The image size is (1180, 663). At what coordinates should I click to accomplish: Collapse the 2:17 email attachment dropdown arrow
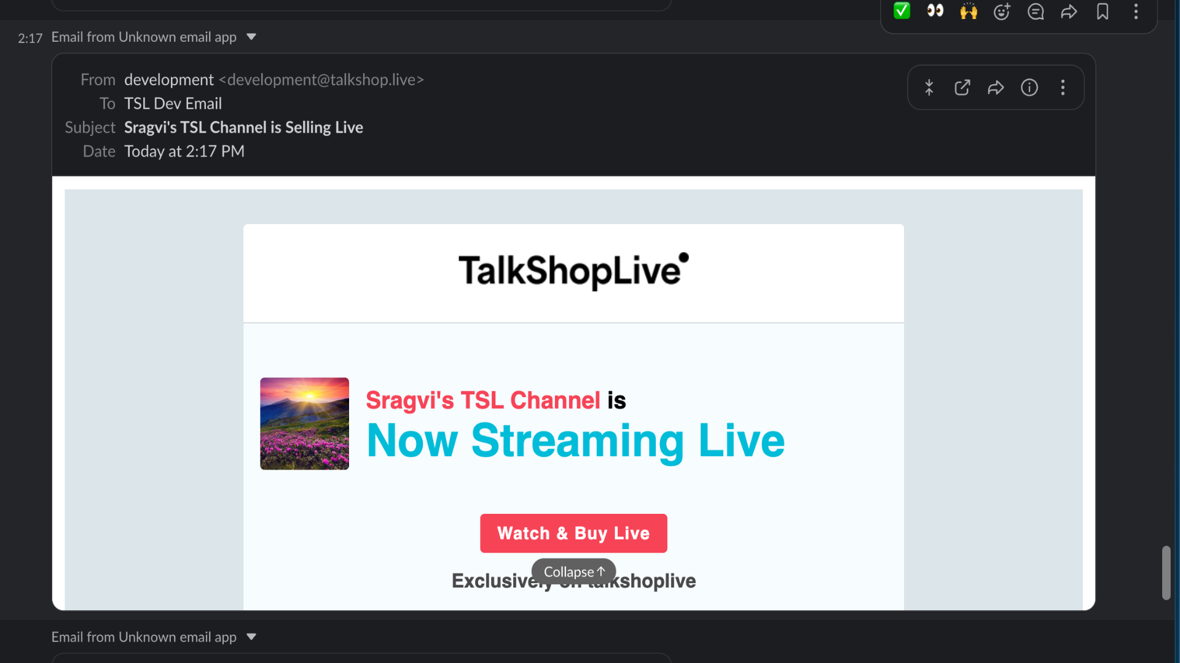(251, 37)
